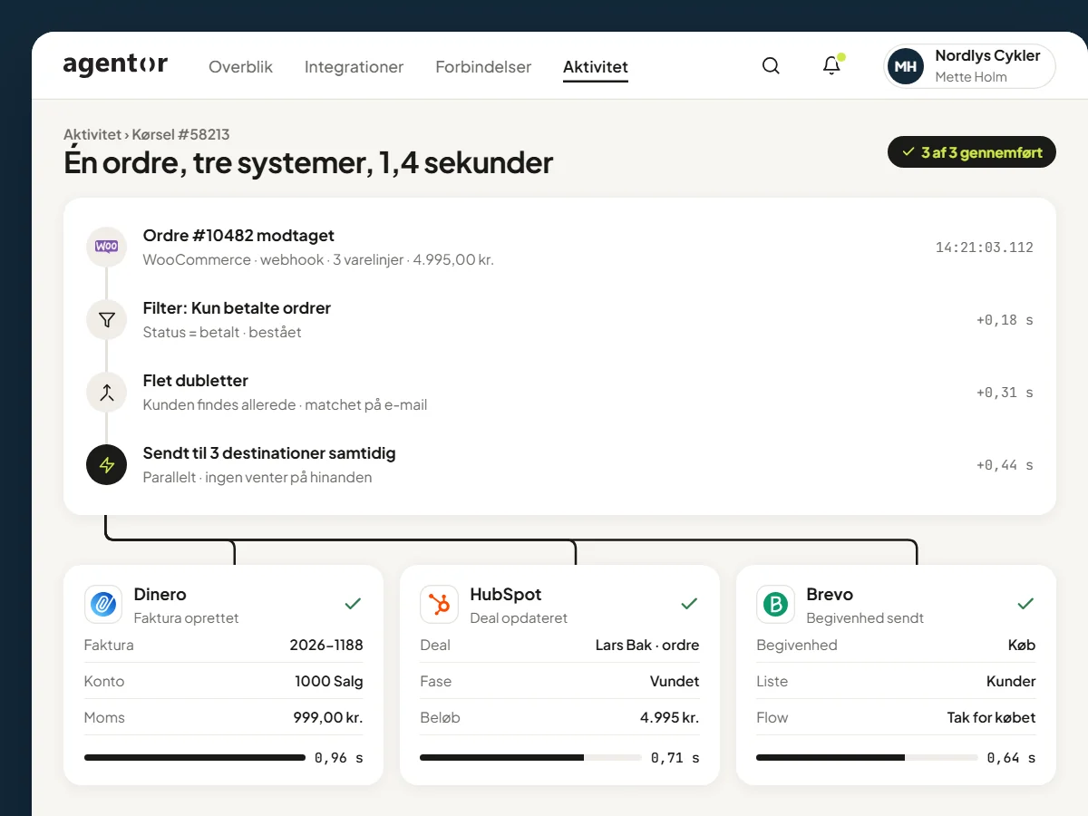This screenshot has width=1088, height=816.
Task: Open the search icon
Action: [x=771, y=66]
